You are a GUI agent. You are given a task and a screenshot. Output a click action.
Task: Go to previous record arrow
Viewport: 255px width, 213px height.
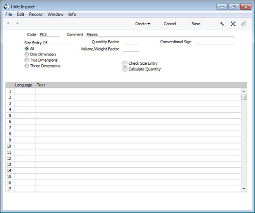pos(8,23)
